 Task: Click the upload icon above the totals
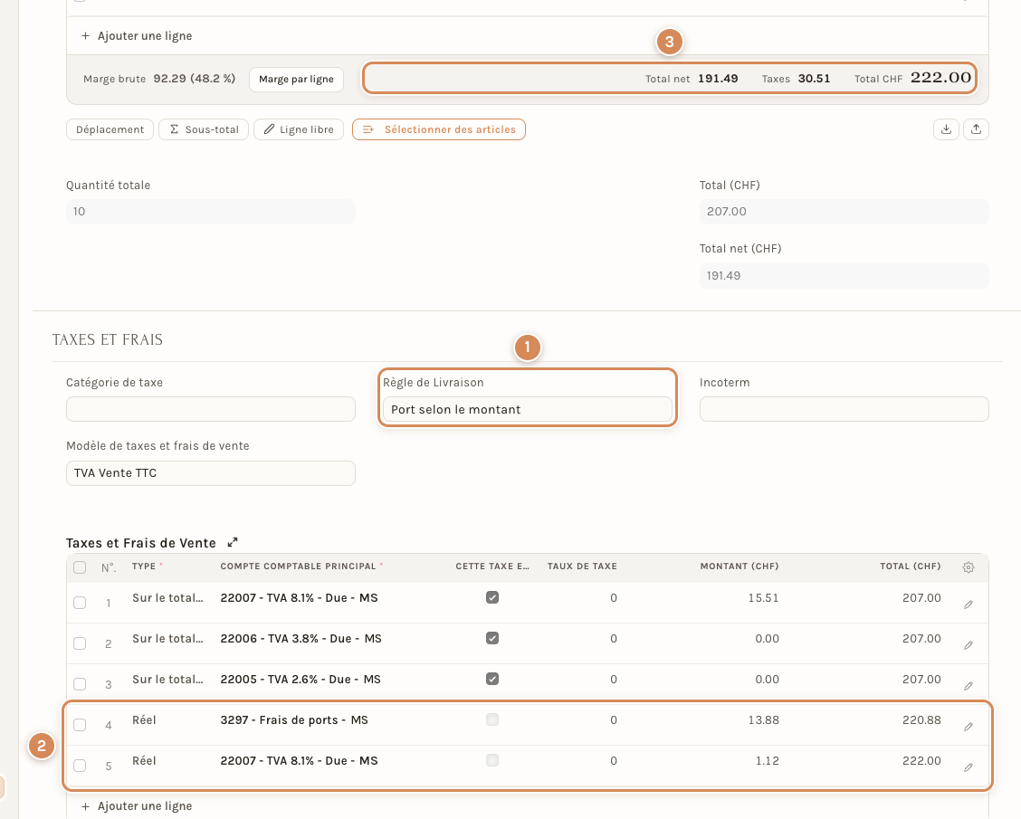pyautogui.click(x=976, y=129)
